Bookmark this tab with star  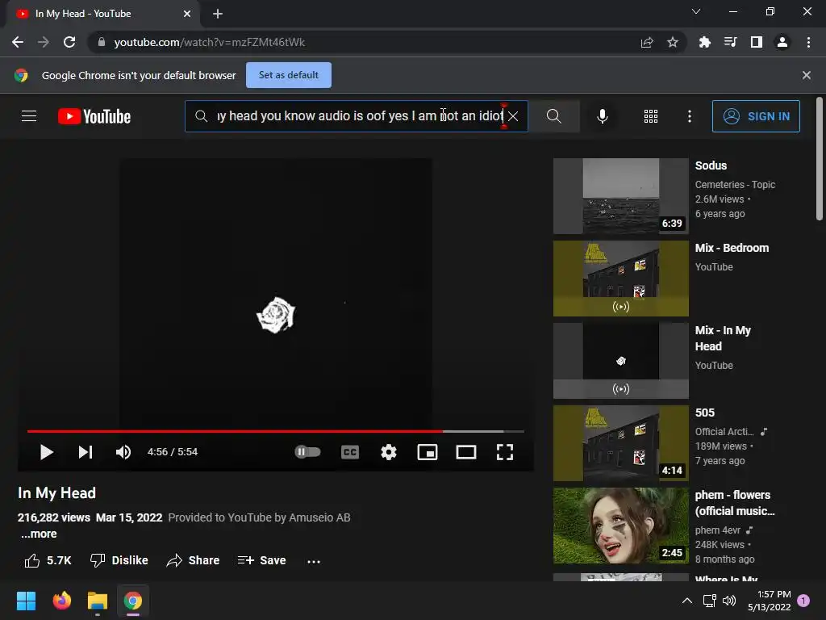[673, 42]
